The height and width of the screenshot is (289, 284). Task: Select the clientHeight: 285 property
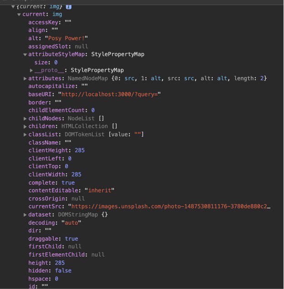tap(57, 150)
